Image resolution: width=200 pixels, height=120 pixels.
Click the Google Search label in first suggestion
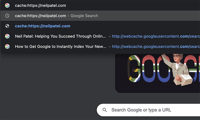pos(84,16)
